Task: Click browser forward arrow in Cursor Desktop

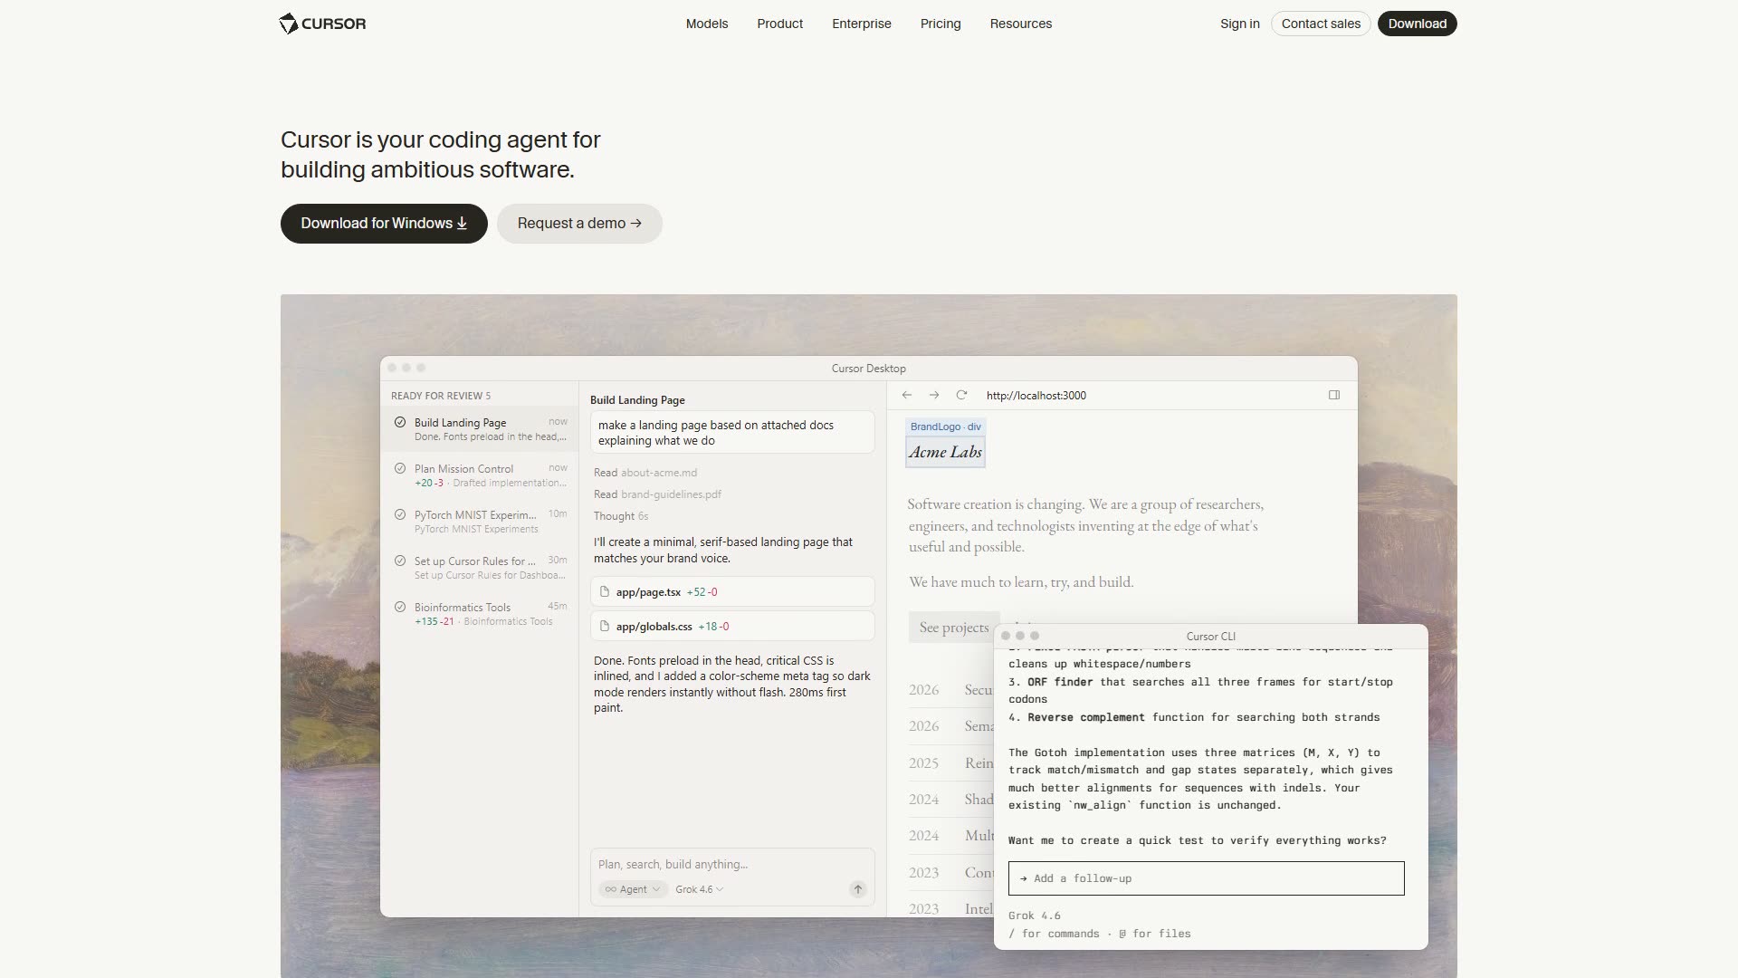Action: point(934,395)
